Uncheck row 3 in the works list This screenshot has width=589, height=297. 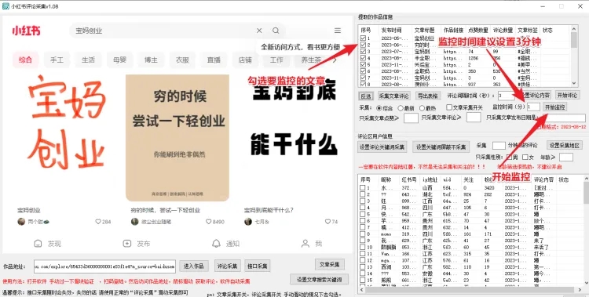click(x=363, y=52)
